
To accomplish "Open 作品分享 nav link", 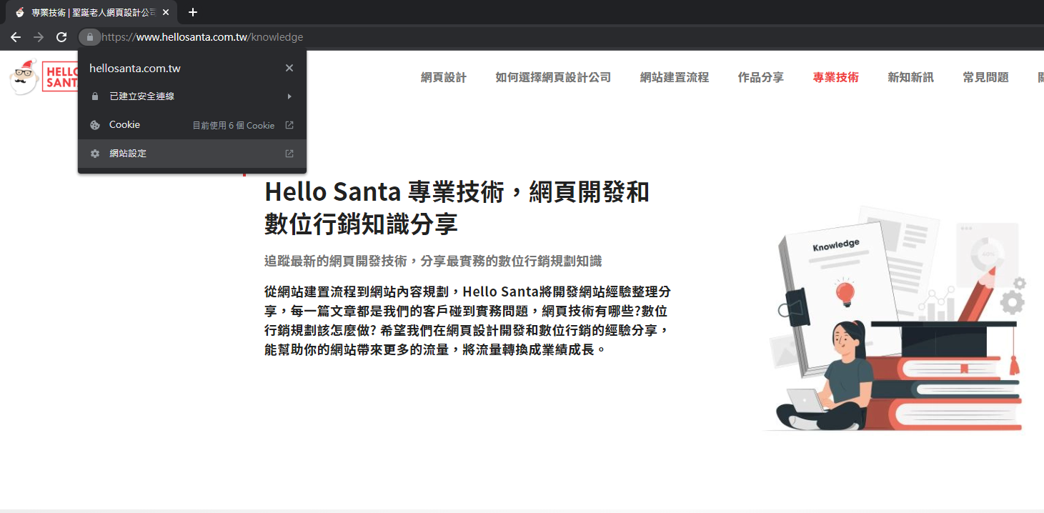I will pos(761,77).
